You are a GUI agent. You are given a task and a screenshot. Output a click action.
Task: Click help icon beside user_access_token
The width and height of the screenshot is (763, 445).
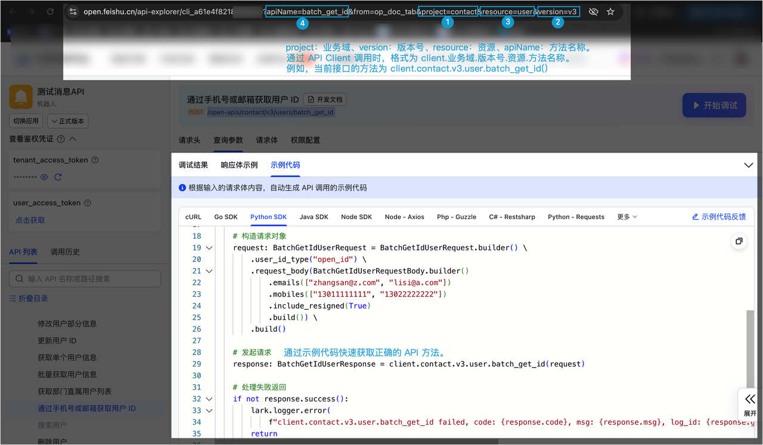click(88, 203)
